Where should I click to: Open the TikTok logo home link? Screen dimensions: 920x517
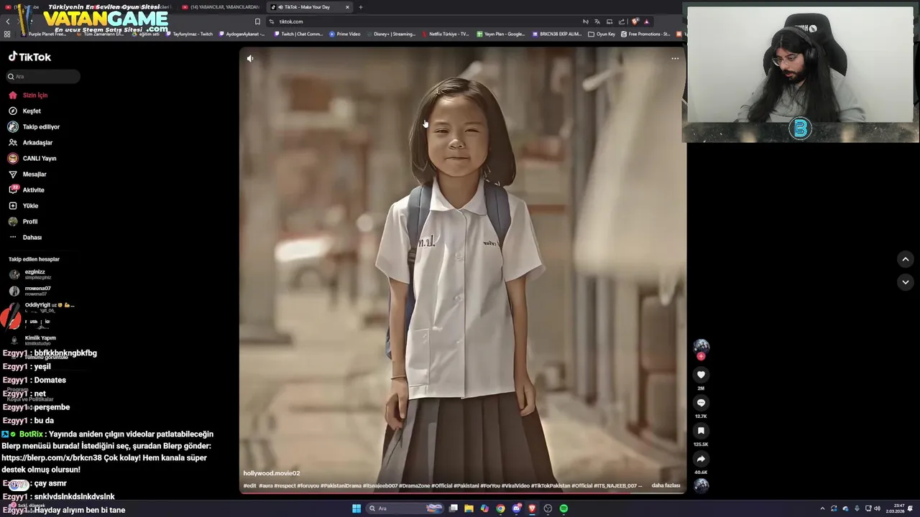pyautogui.click(x=29, y=57)
